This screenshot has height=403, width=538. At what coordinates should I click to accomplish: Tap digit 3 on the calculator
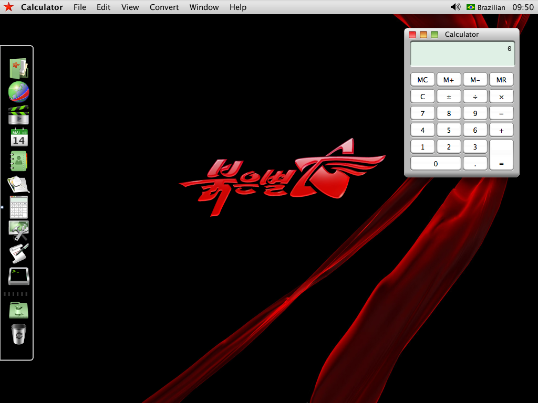tap(475, 147)
